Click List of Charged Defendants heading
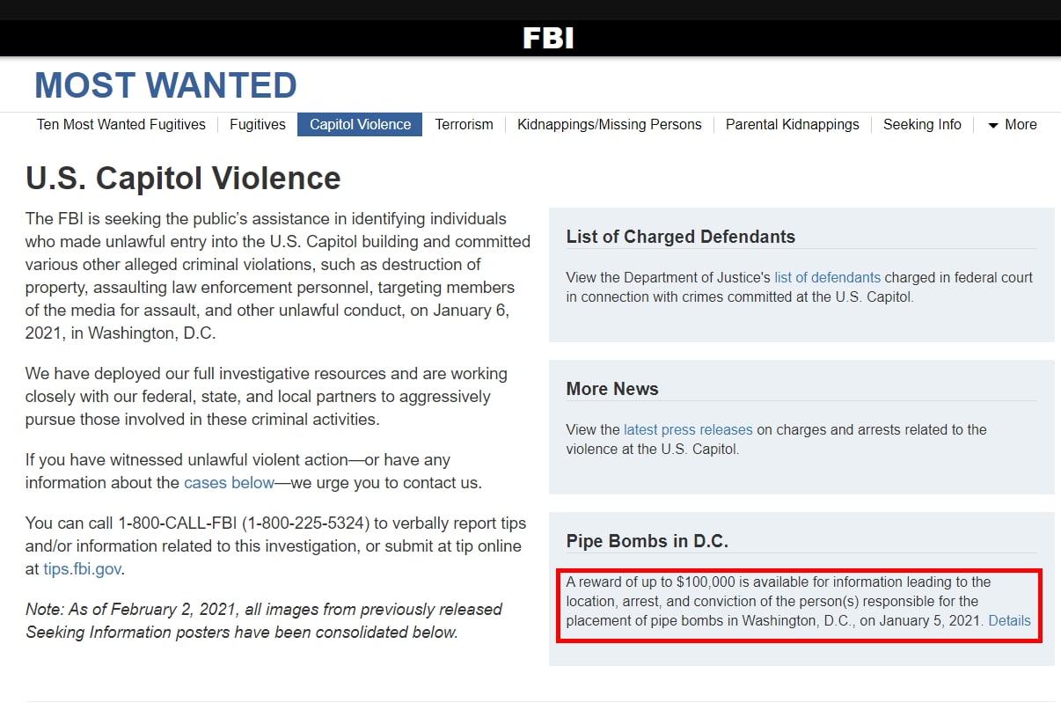This screenshot has height=710, width=1061. (x=681, y=237)
